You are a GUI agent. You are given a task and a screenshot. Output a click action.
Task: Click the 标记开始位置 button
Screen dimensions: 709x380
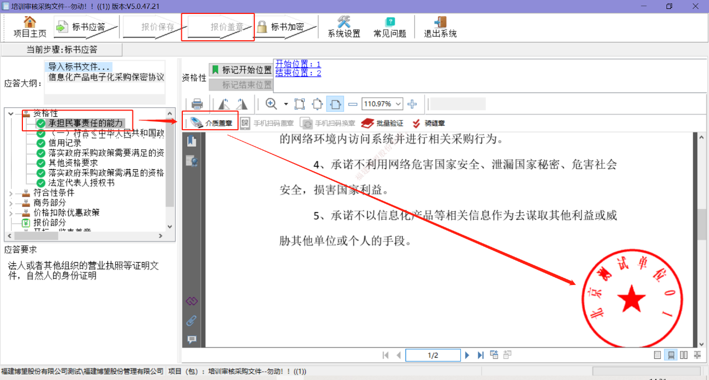(241, 70)
